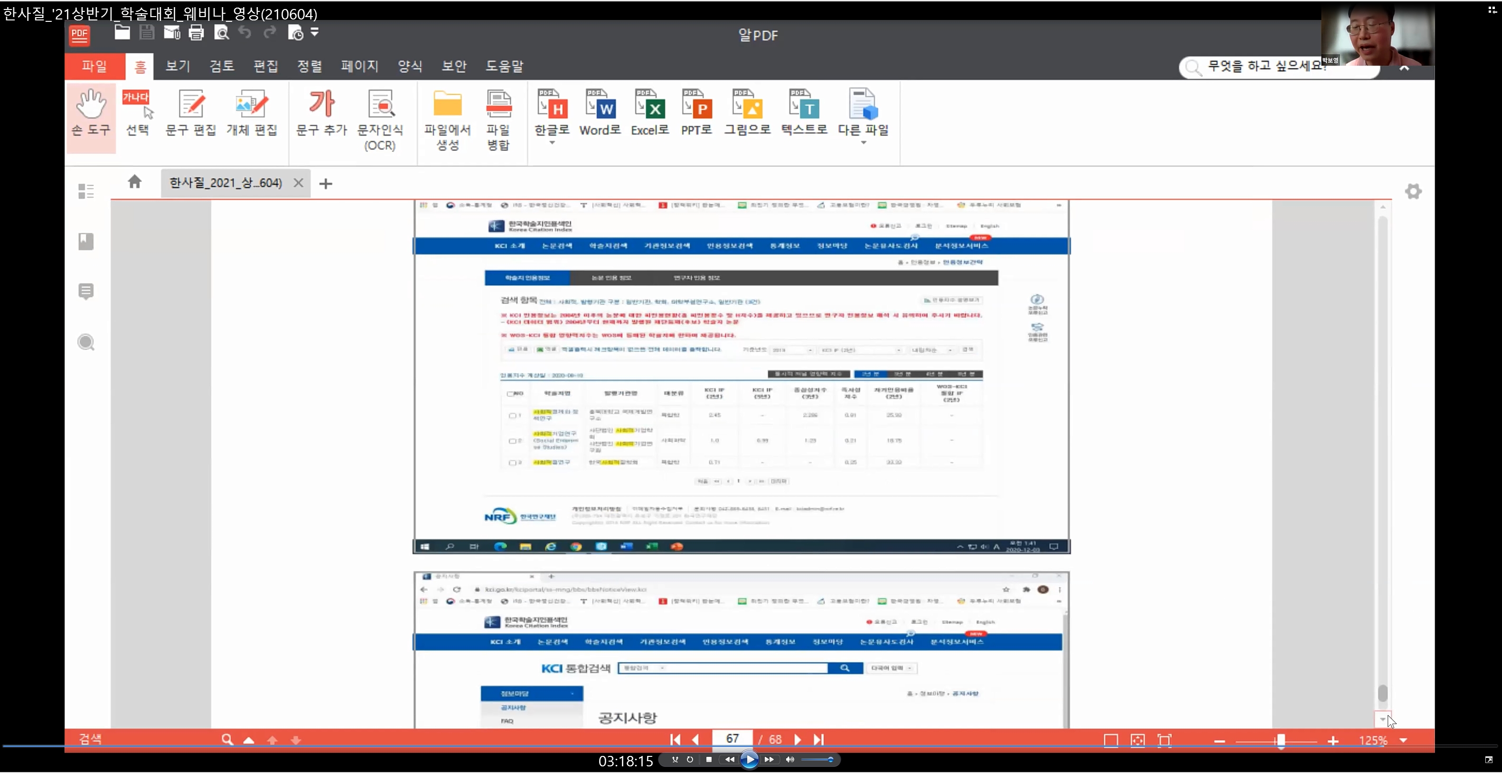Convert with the Word로 icon

pyautogui.click(x=600, y=113)
